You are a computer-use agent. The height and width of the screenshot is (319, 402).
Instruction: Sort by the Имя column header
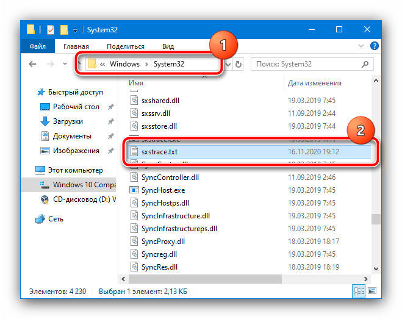[136, 83]
